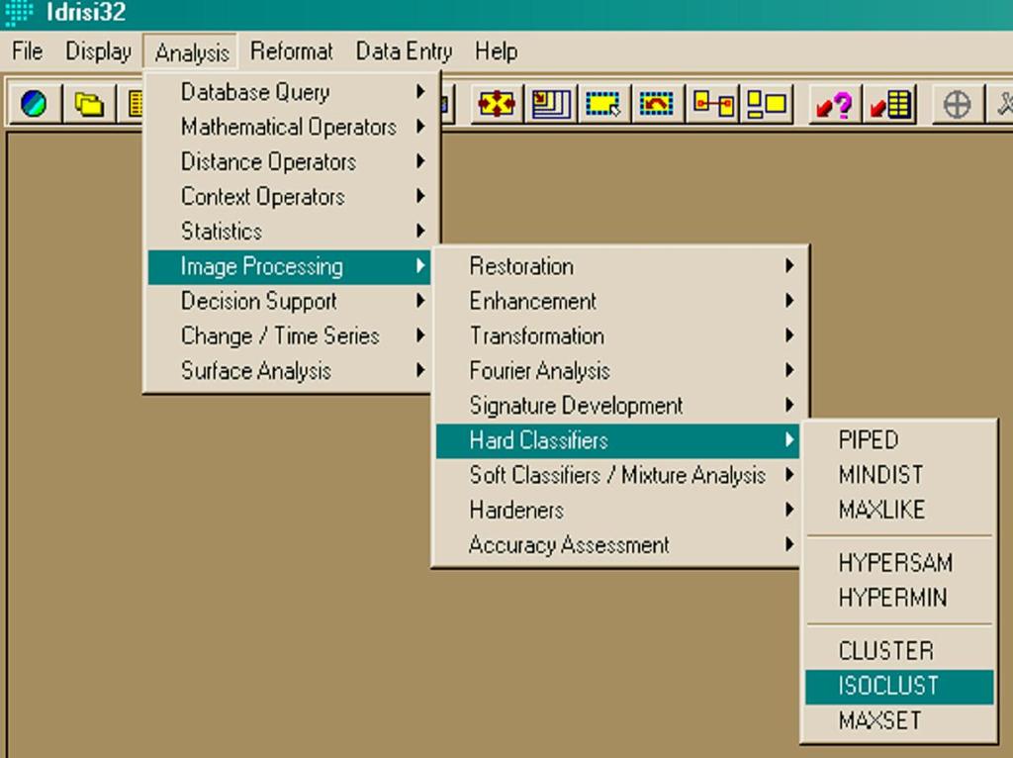
Task: Click the arrow beside Restoration
Action: (x=789, y=265)
